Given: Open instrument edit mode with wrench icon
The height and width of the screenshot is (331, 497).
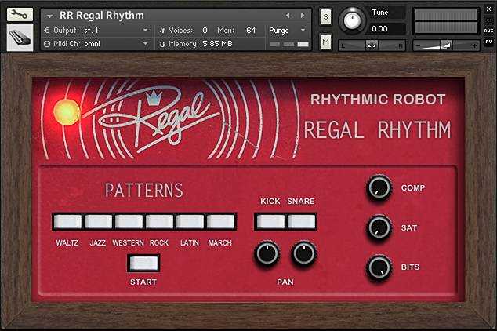Looking at the screenshot, I should coord(20,15).
